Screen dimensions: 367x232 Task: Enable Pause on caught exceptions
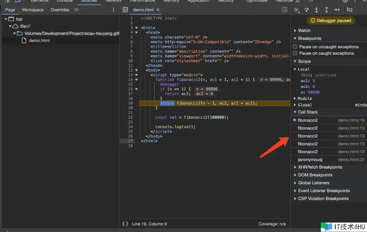[x=295, y=53]
